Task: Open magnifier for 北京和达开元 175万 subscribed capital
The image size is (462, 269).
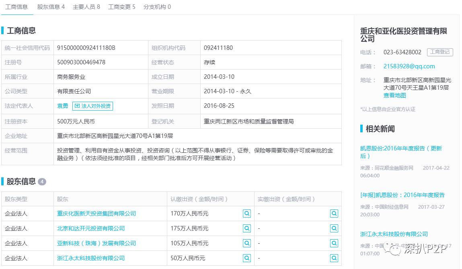Action: [247, 228]
